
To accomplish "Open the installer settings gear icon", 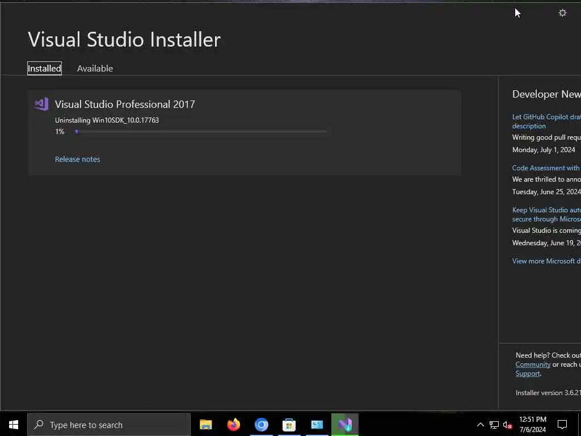I will [562, 13].
